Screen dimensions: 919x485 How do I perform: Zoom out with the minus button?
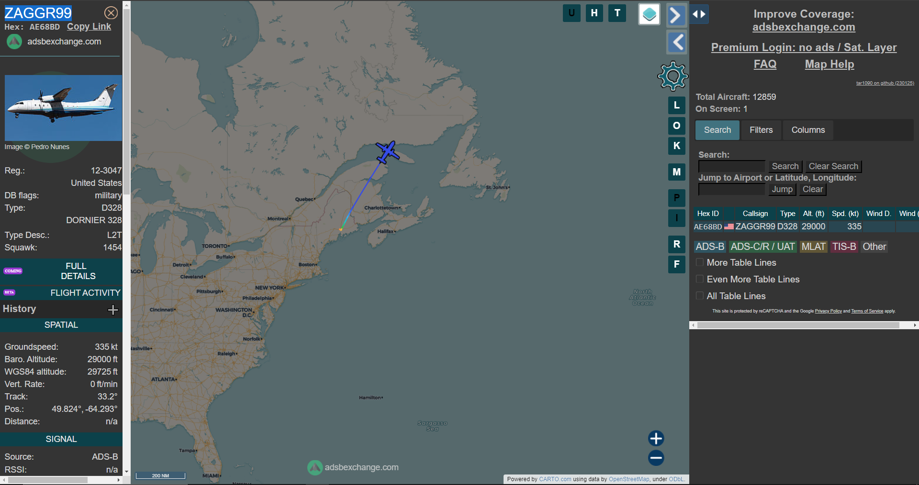[656, 458]
